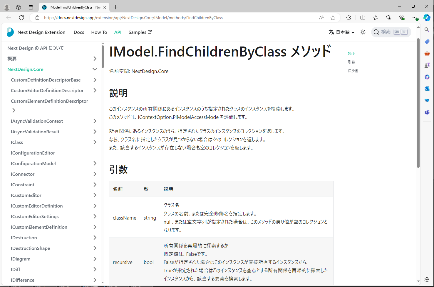
Task: Expand CustomElementDefinitionDescriptor chevron
Action: tap(14, 110)
